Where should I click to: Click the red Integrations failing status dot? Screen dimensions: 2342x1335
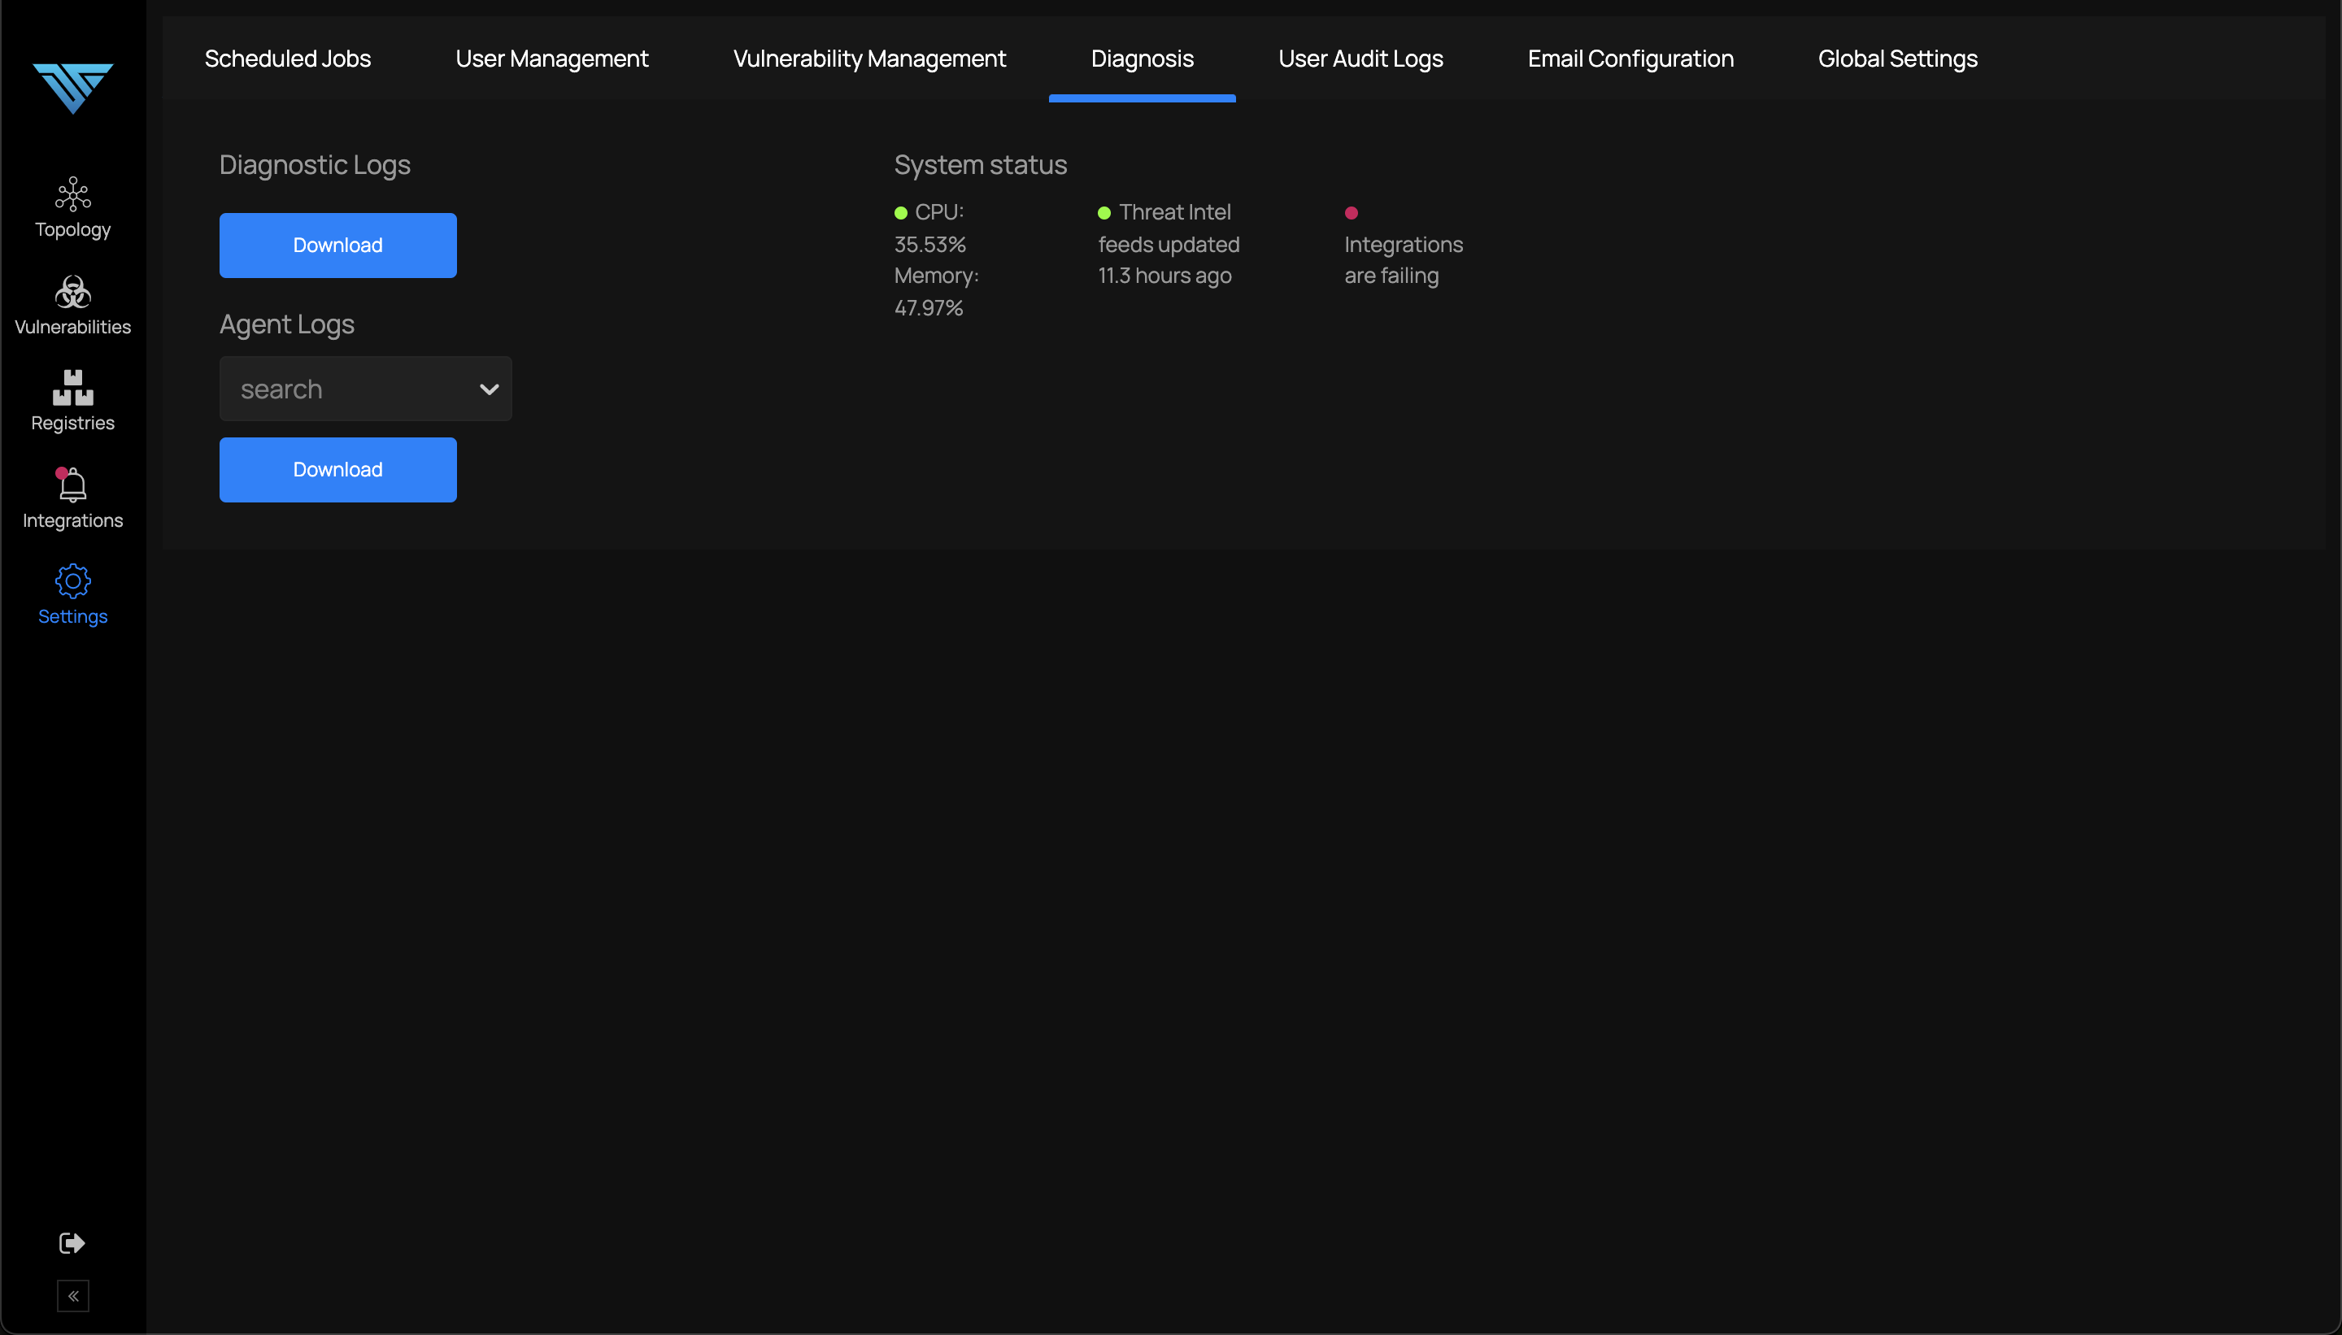tap(1351, 212)
